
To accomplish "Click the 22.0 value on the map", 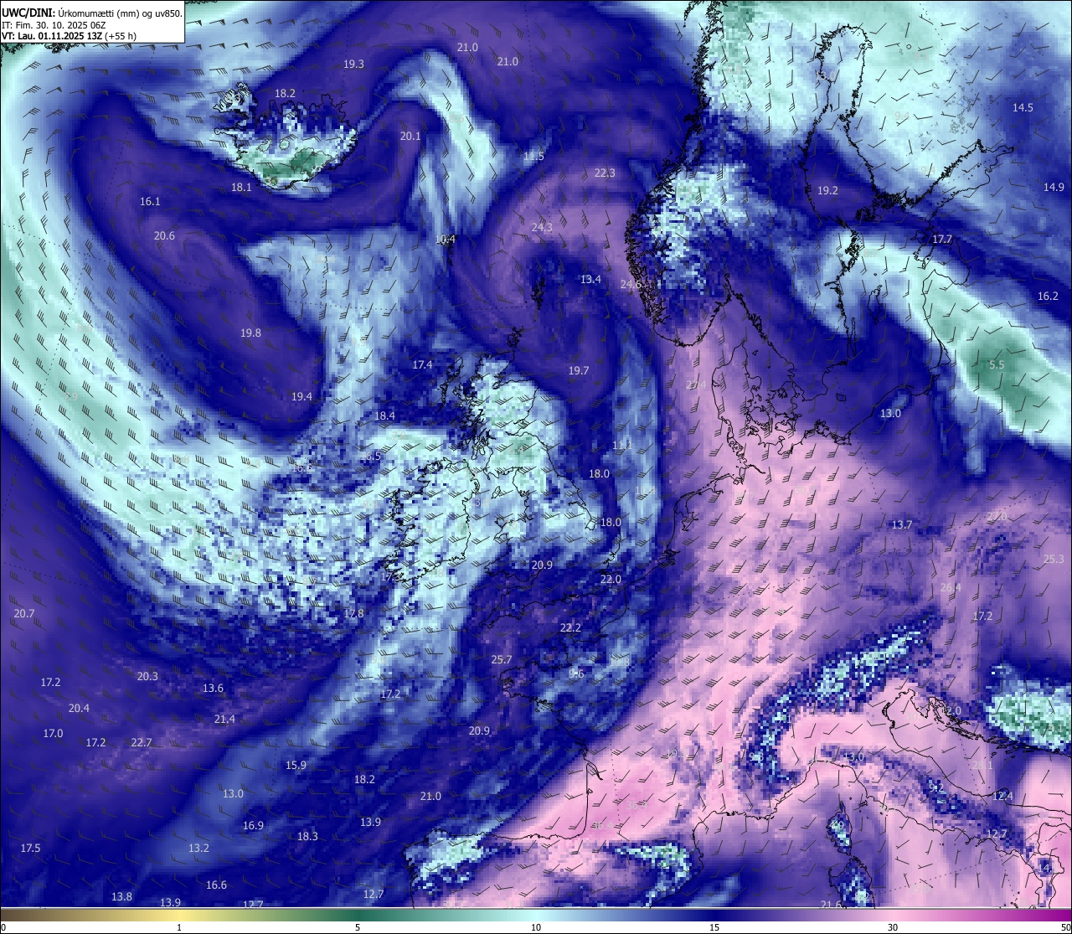I will (x=611, y=580).
